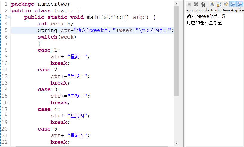Click Remove All Terminated Launches double-X icon
The width and height of the screenshot is (244, 147).
pos(203,4)
